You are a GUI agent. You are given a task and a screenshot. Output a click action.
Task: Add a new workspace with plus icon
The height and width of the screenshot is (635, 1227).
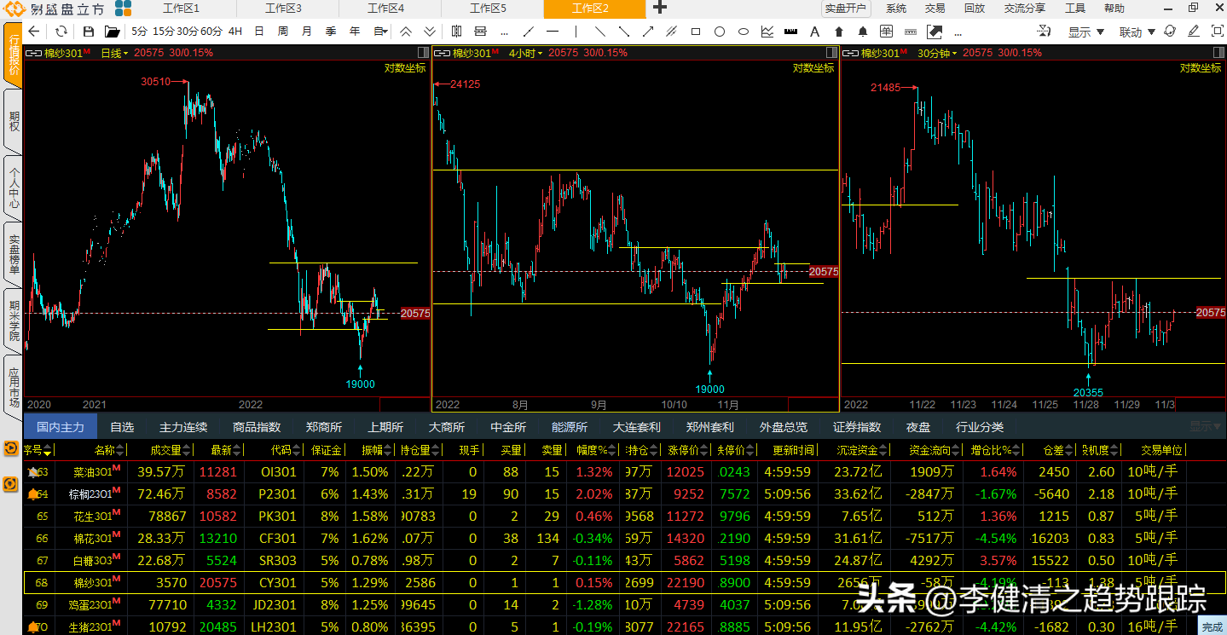[x=660, y=8]
